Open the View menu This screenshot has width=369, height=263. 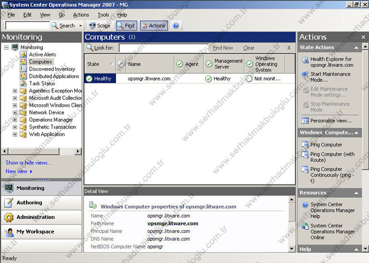45,15
